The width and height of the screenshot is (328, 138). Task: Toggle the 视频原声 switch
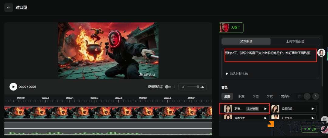(168, 87)
